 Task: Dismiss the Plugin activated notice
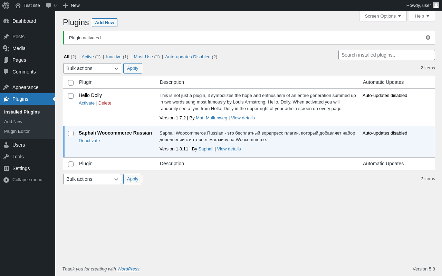coord(428,38)
